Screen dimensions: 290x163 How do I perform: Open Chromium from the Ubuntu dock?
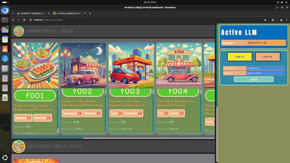pyautogui.click(x=5, y=11)
